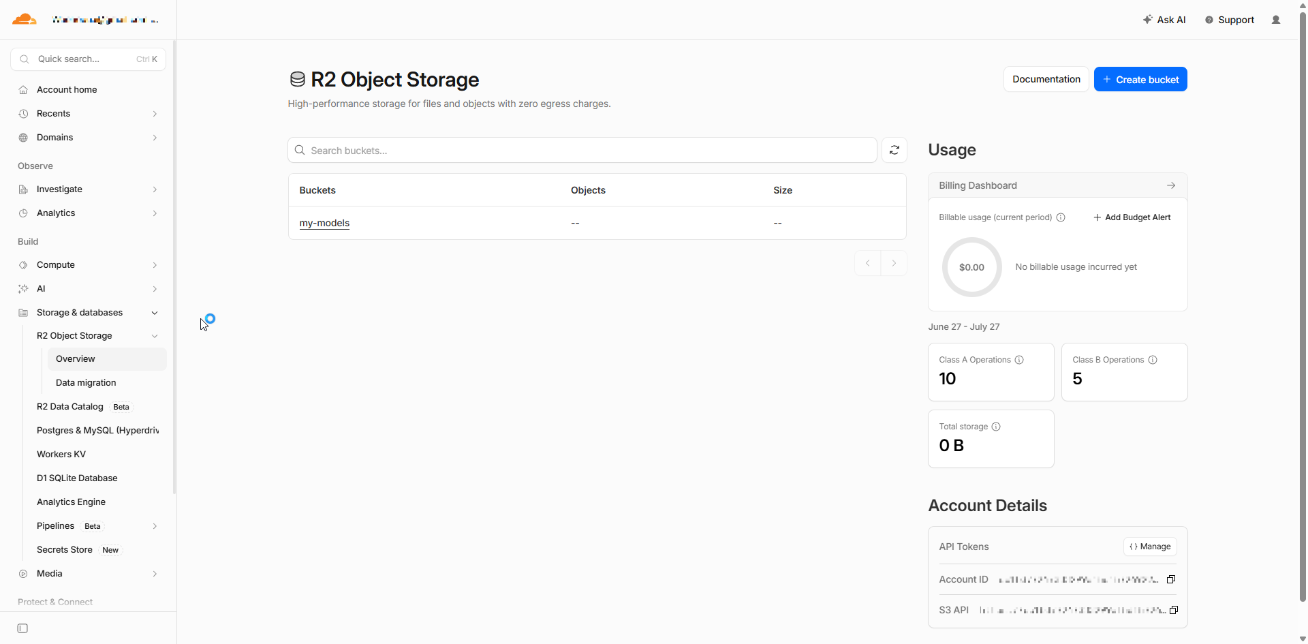
Task: Click the previous page arrow
Action: [868, 263]
